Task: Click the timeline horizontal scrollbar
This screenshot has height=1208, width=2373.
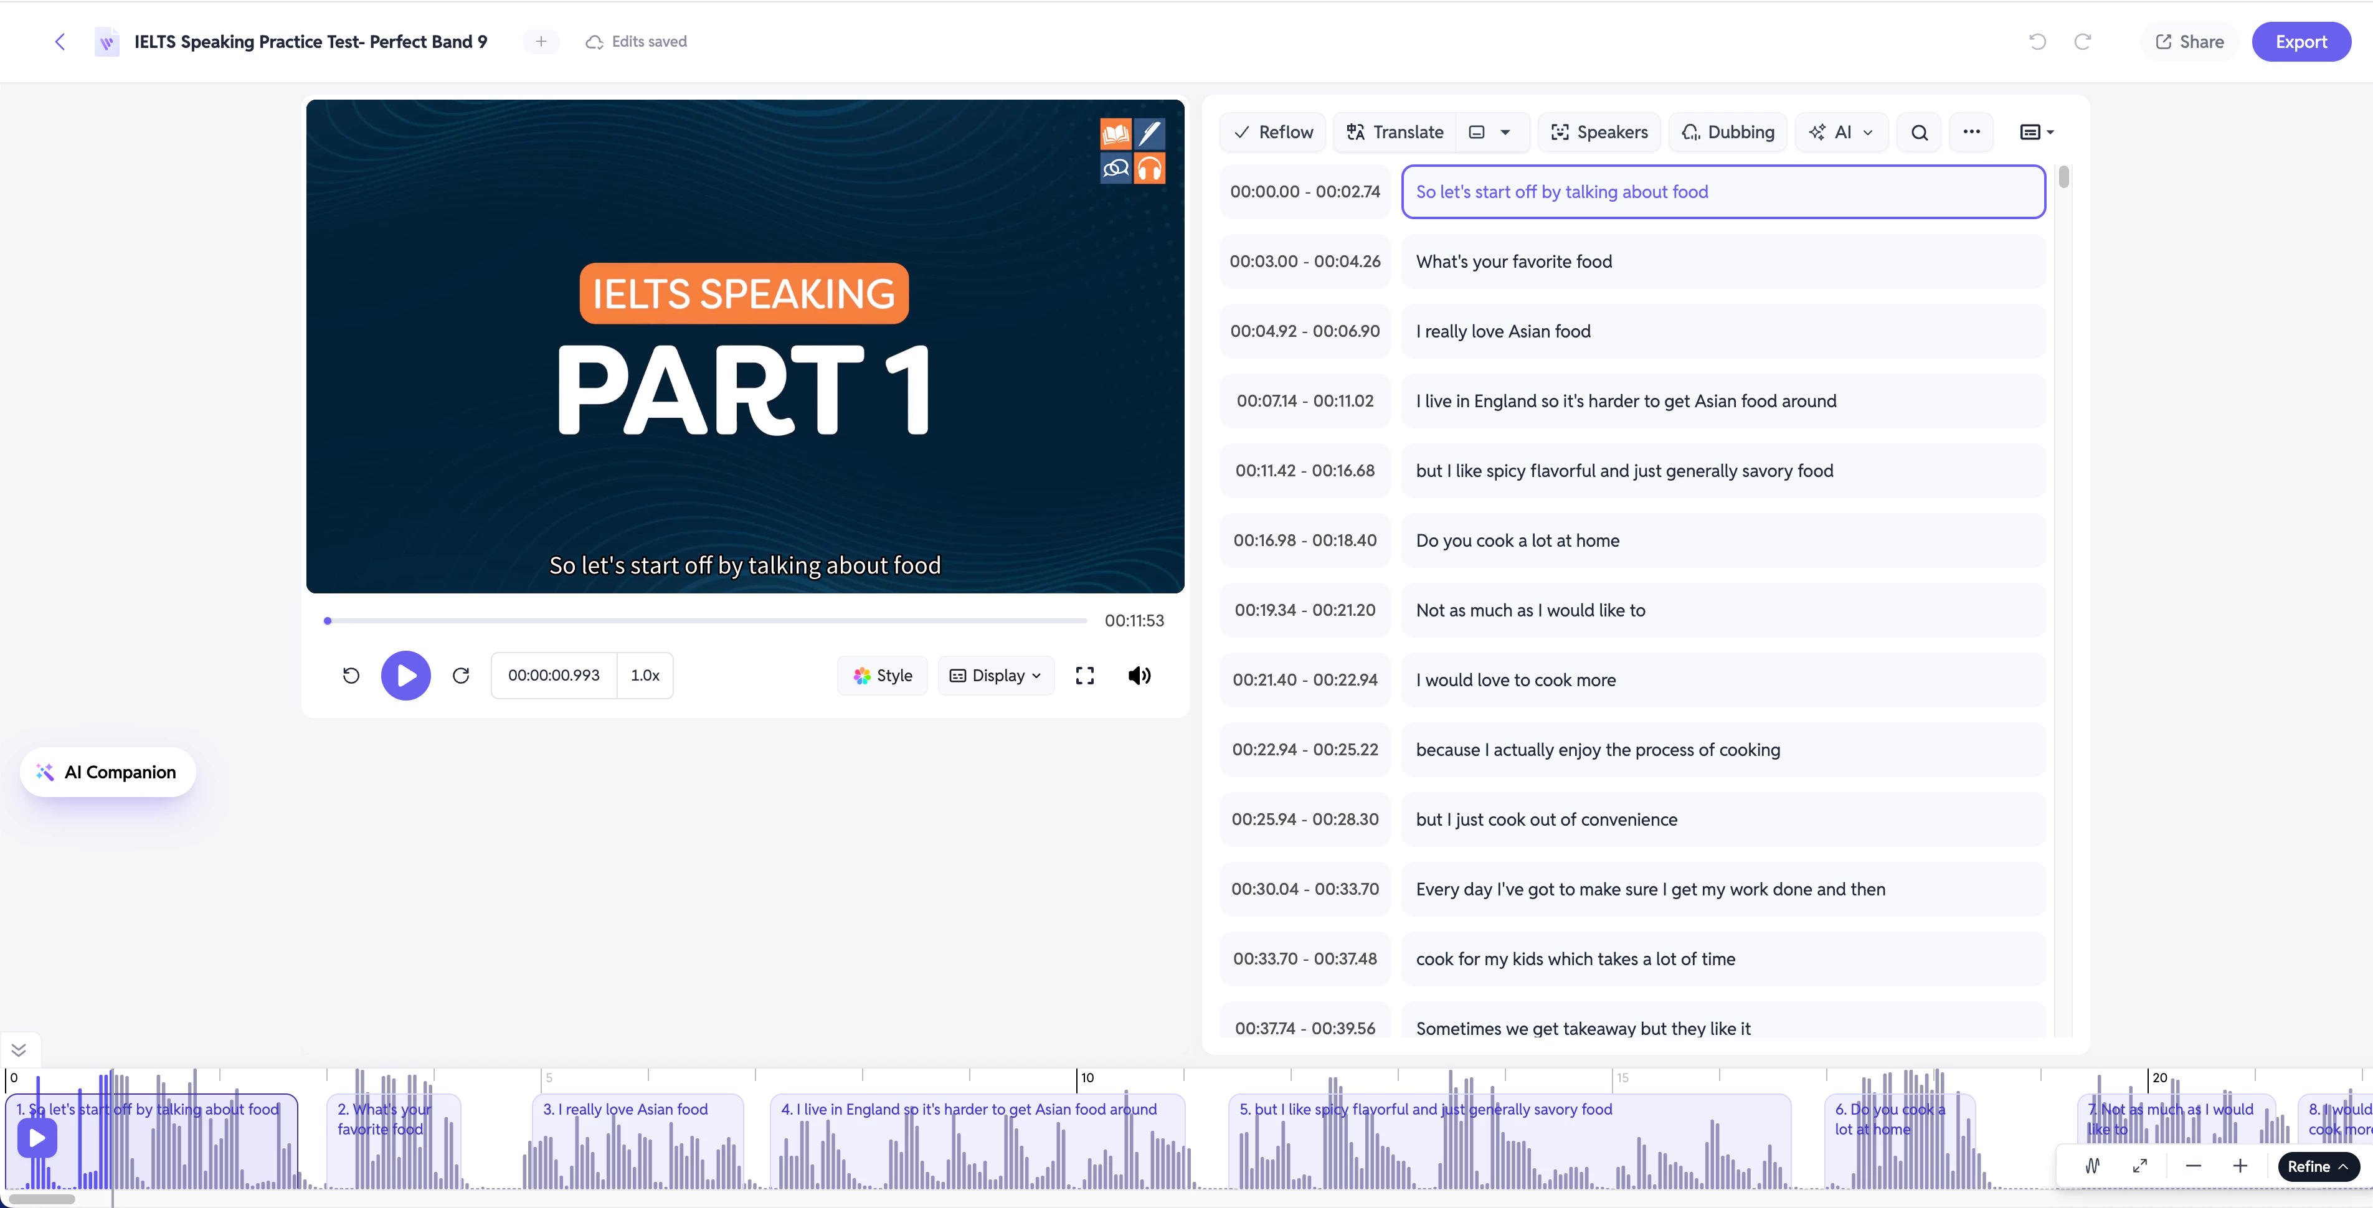Action: pyautogui.click(x=42, y=1199)
